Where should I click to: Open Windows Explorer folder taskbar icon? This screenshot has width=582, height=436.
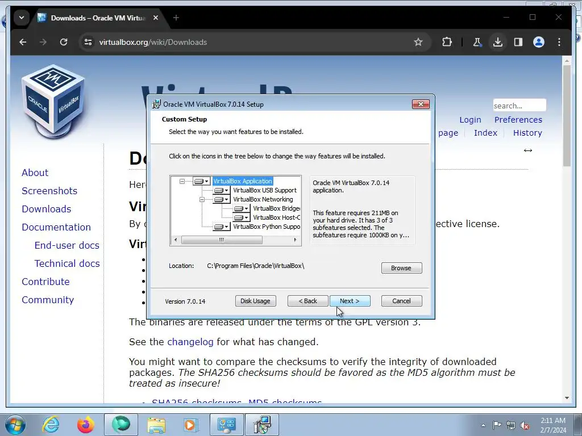[x=156, y=425]
